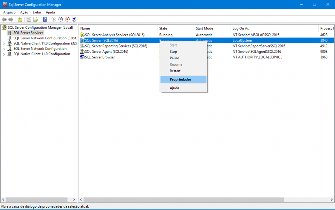Select the last SQL Native Client 11.0 Configuration icon

9,54
